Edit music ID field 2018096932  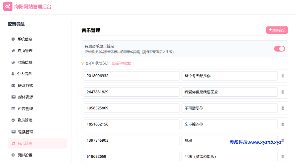coord(132,76)
